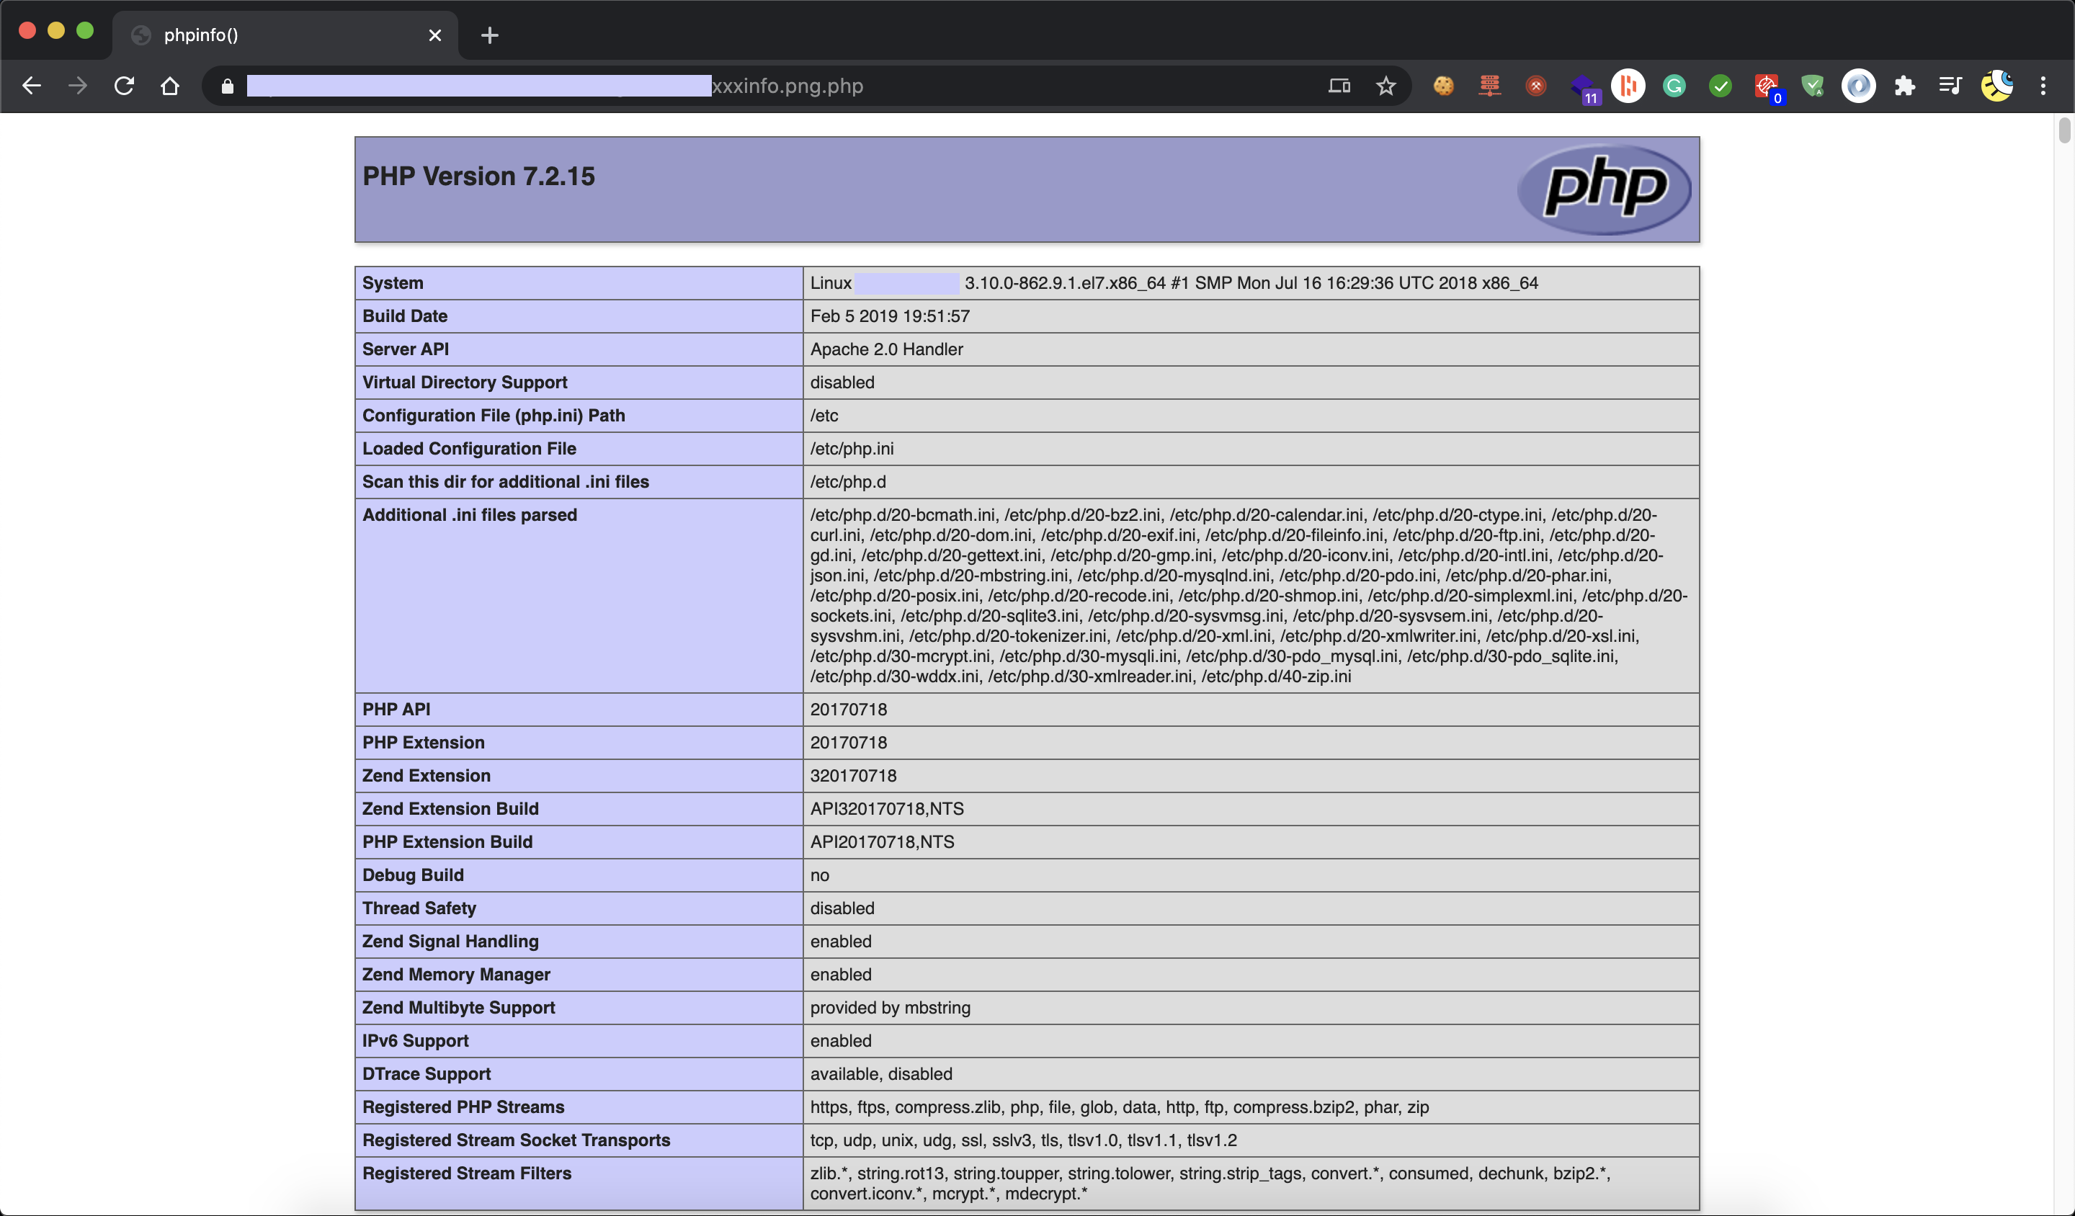Viewport: 2075px width, 1216px height.
Task: View site security via padlock icon
Action: [x=227, y=86]
